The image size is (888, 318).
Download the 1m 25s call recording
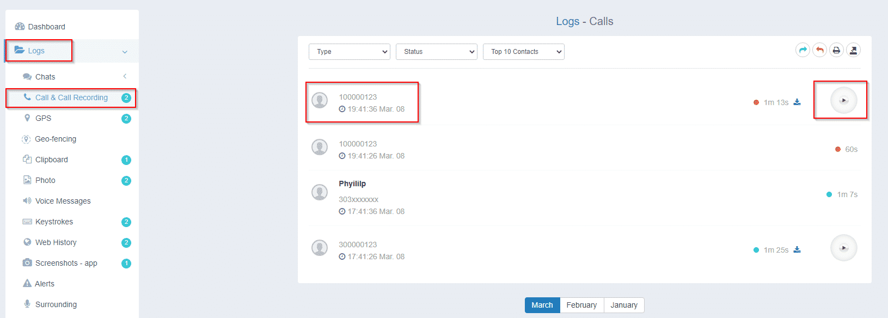[x=797, y=249]
